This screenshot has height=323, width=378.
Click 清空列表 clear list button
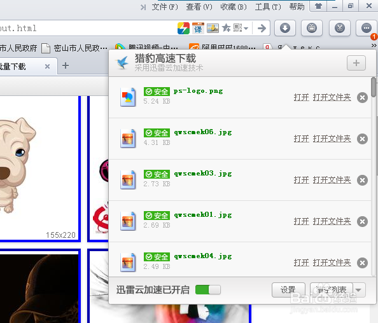pos(332,290)
